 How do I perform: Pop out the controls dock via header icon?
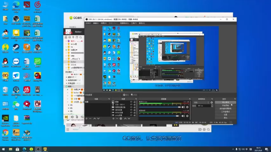click(x=235, y=99)
